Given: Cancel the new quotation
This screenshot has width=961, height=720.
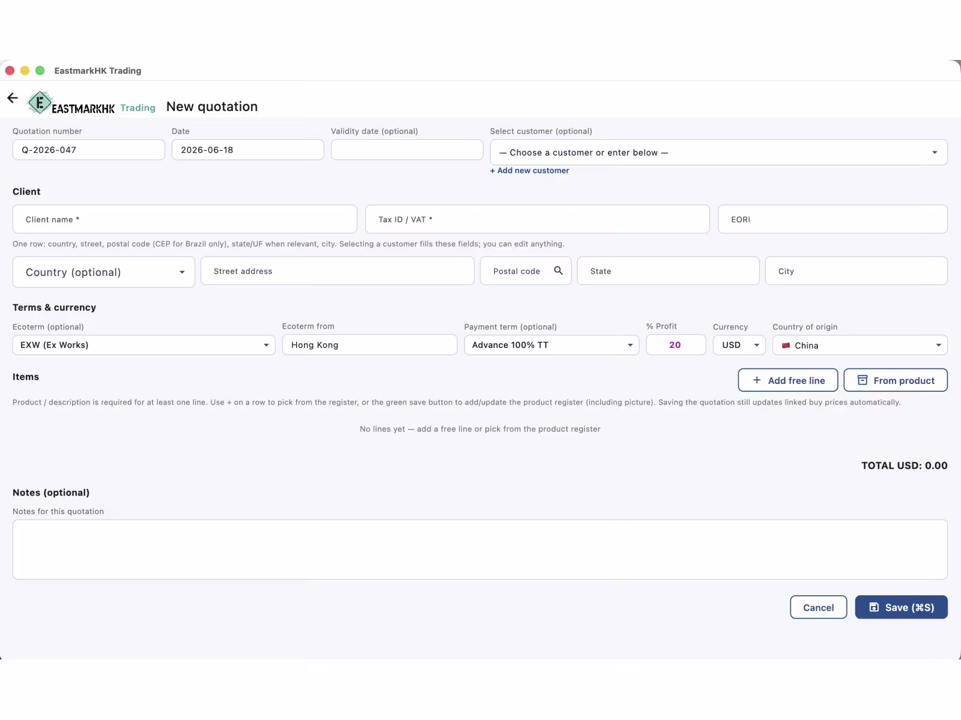Looking at the screenshot, I should (818, 607).
